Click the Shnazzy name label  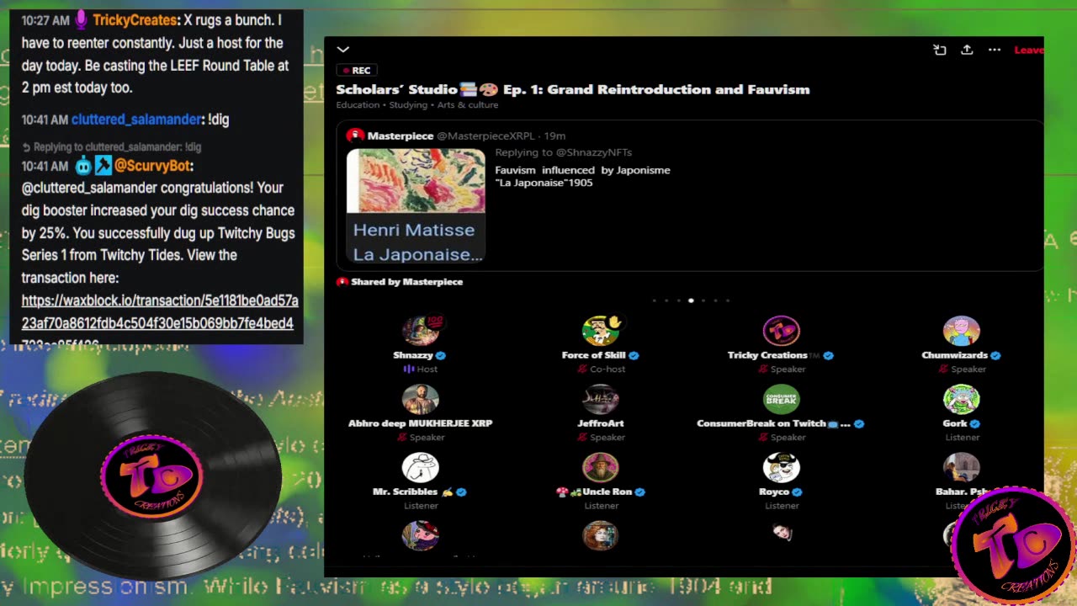click(413, 355)
